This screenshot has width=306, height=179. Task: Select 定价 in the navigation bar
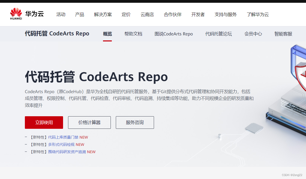[x=126, y=14]
